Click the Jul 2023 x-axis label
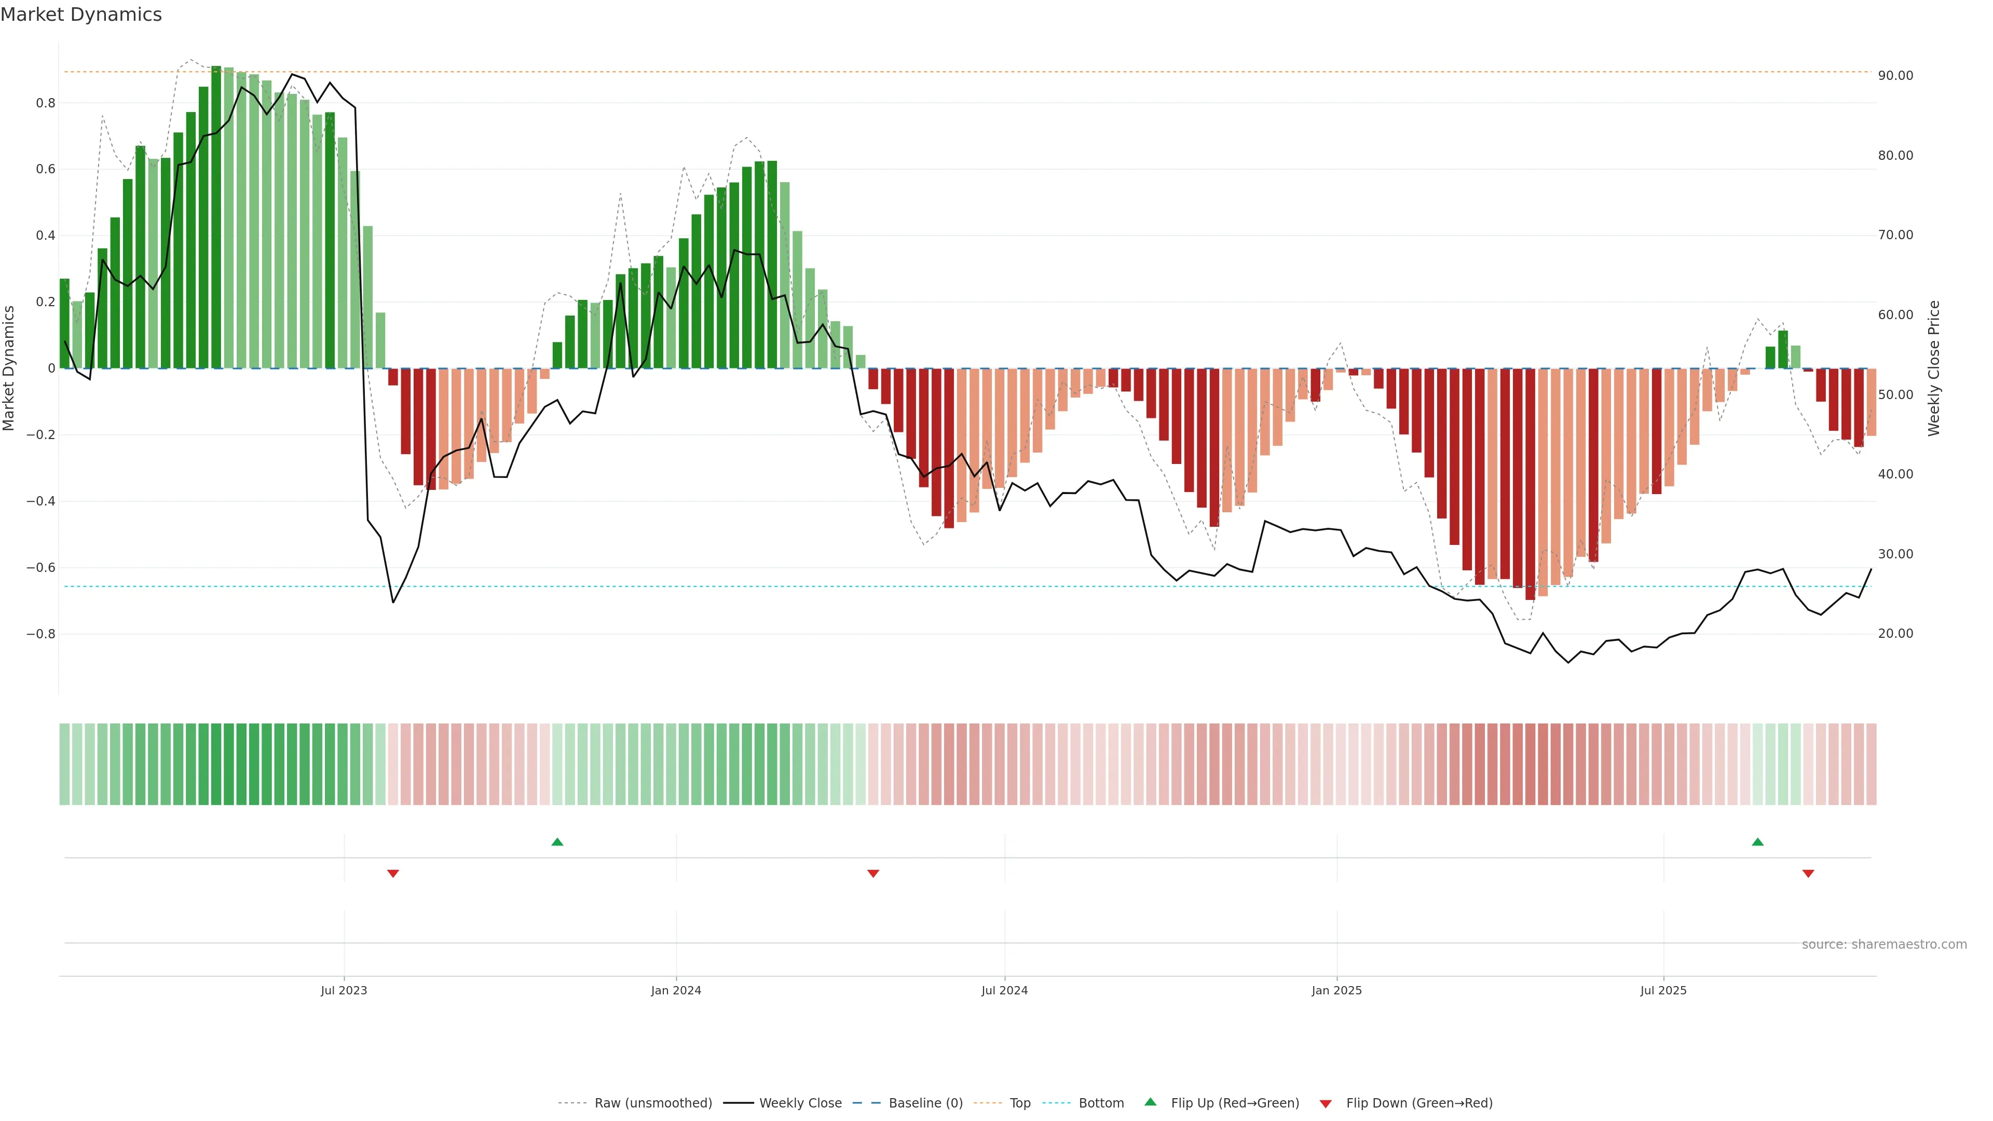The image size is (1993, 1121). 344,990
